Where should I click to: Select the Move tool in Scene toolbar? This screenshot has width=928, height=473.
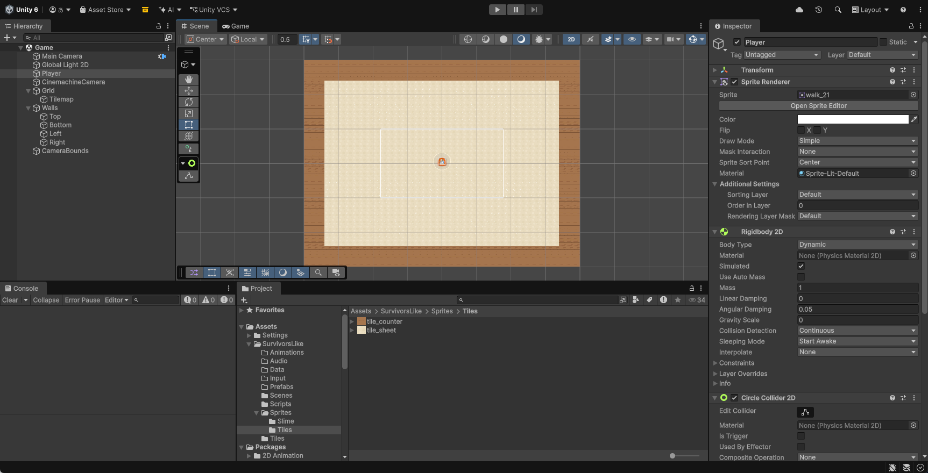pos(188,91)
